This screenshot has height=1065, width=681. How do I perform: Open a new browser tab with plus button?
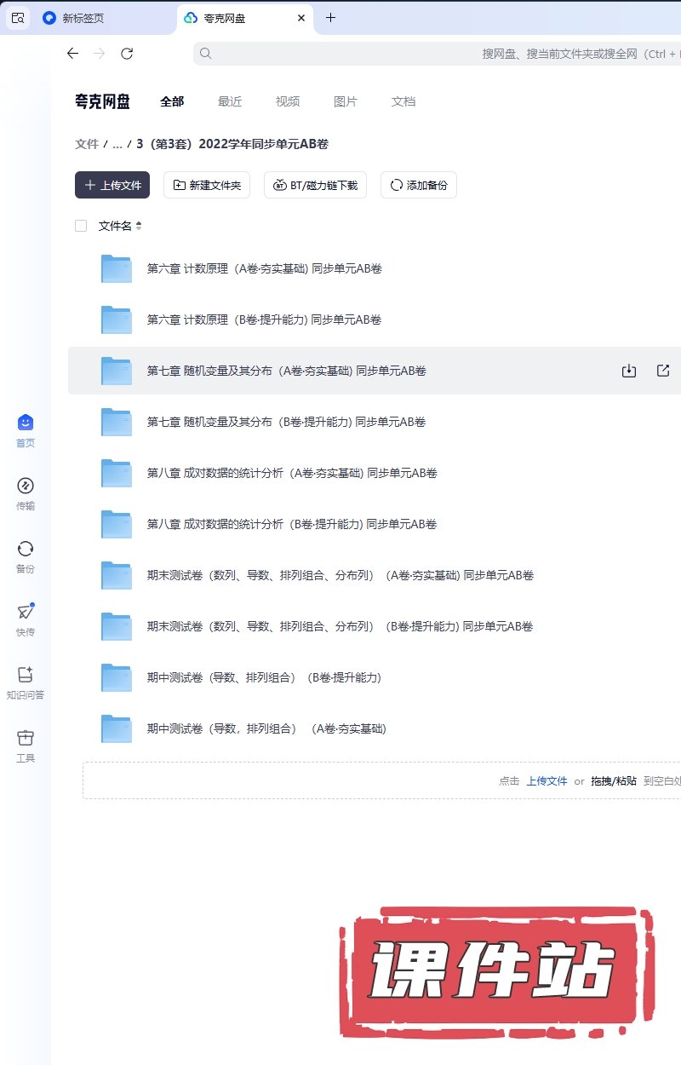click(x=331, y=18)
